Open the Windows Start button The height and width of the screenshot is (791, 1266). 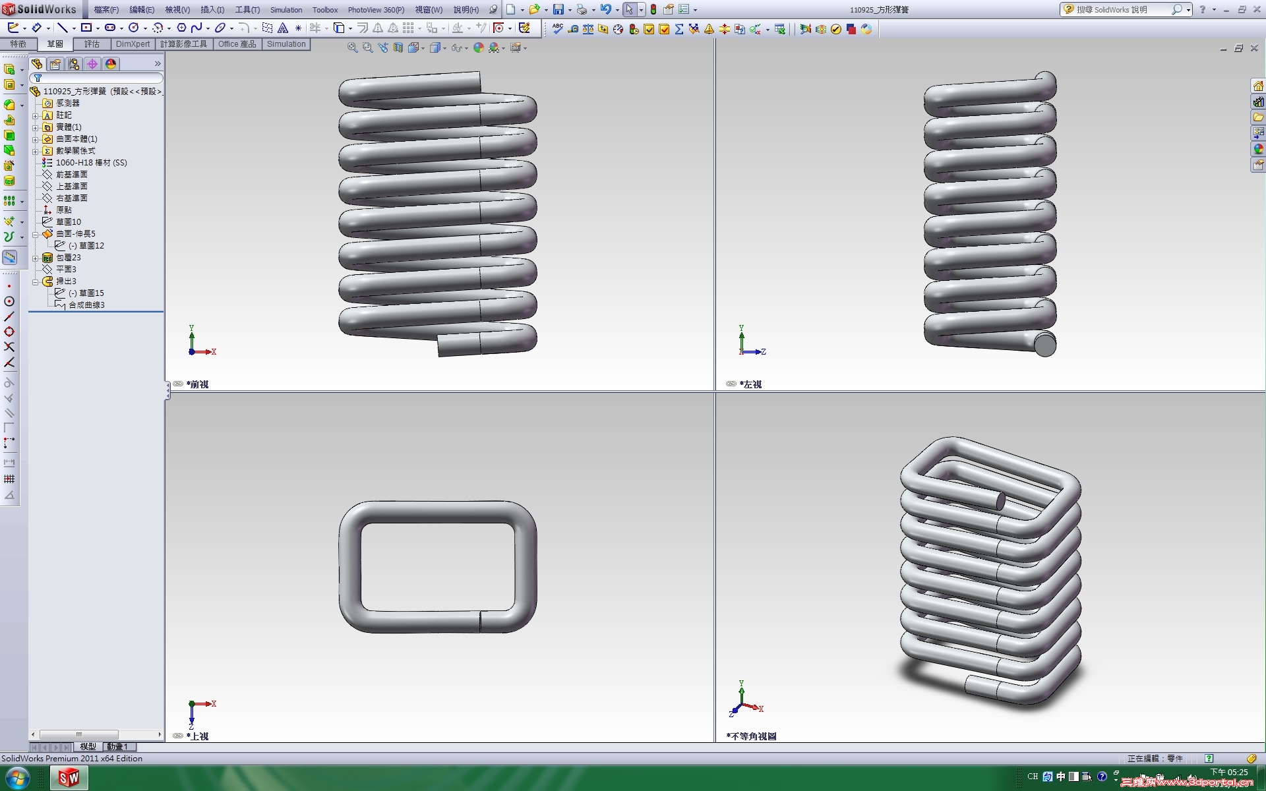pos(18,778)
